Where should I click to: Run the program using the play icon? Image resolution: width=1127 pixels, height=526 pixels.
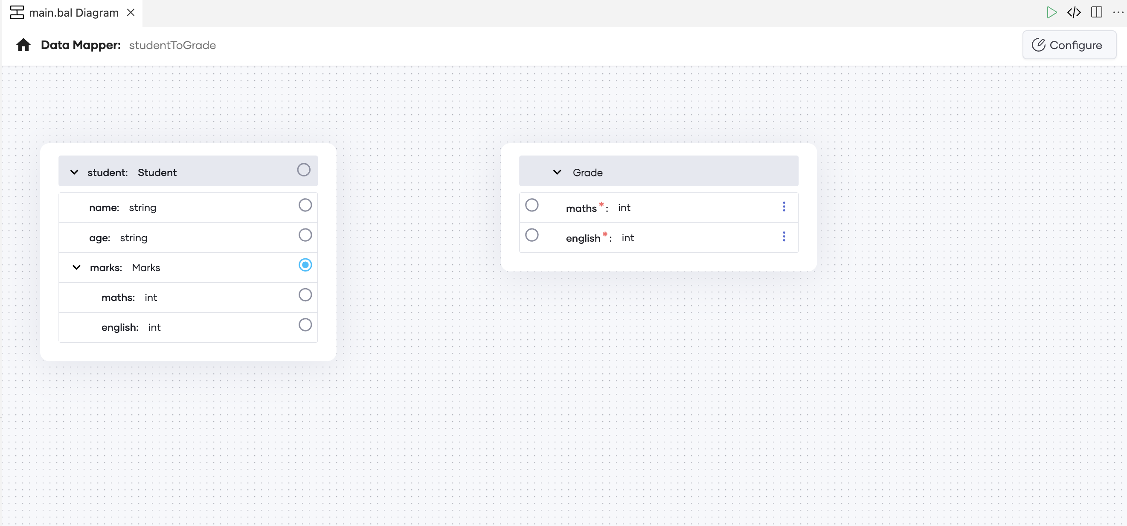coord(1052,12)
